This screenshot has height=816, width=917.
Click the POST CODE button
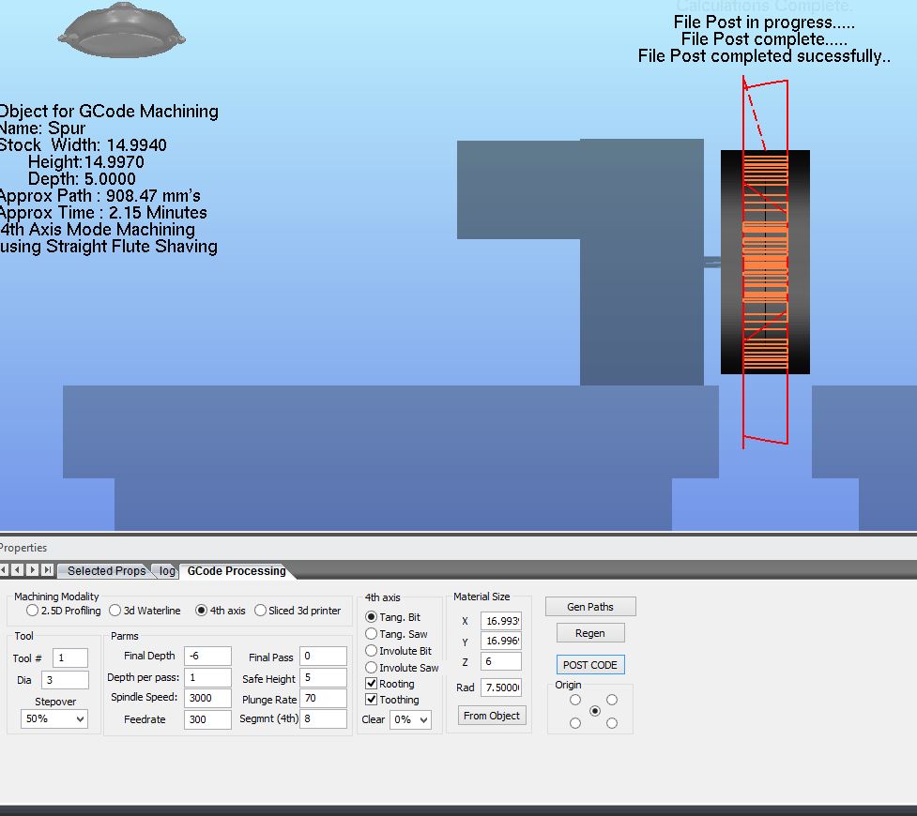click(589, 665)
